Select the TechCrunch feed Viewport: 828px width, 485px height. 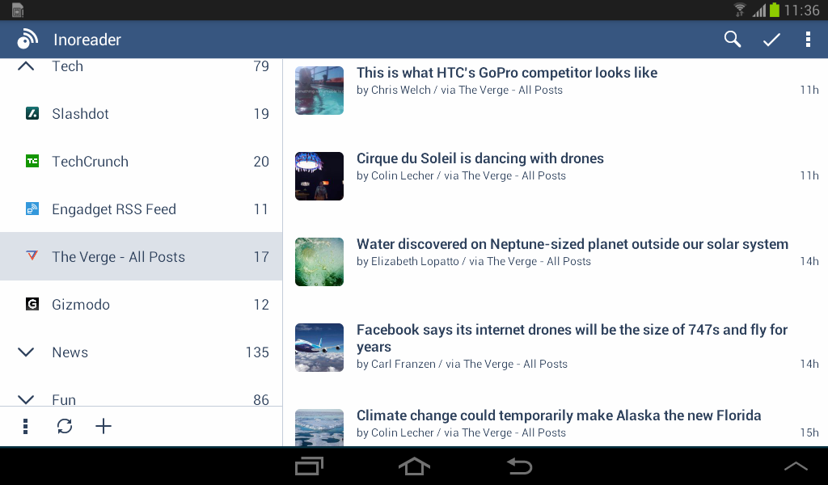coord(90,162)
